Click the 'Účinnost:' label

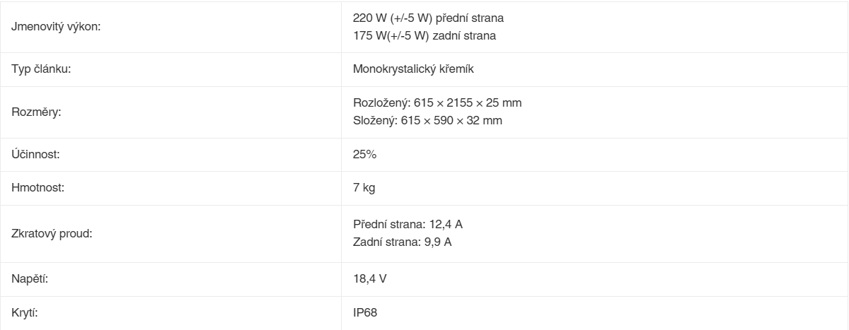(35, 154)
